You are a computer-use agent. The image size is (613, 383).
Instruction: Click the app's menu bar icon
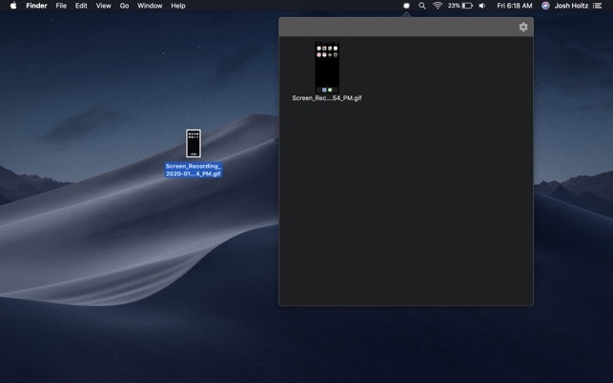[406, 6]
